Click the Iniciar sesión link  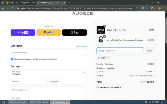81,46
